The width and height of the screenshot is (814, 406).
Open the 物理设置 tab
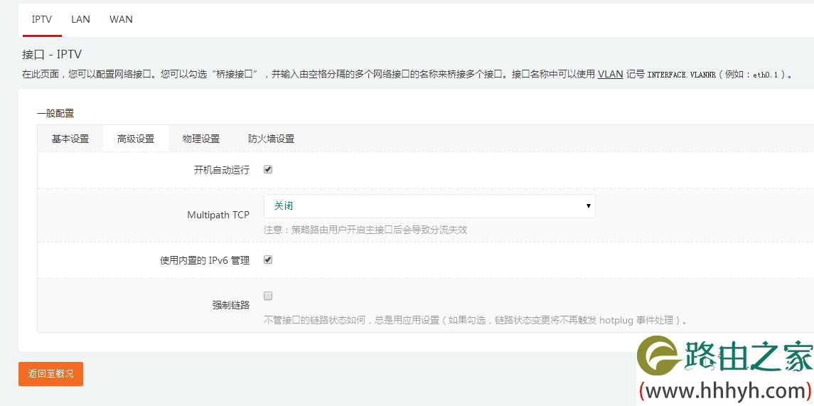coord(201,139)
